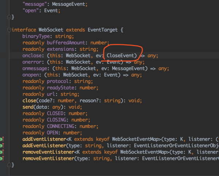This screenshot has height=176, width=219.
Task: Click the CONNECTING constant name
Action: (61, 126)
